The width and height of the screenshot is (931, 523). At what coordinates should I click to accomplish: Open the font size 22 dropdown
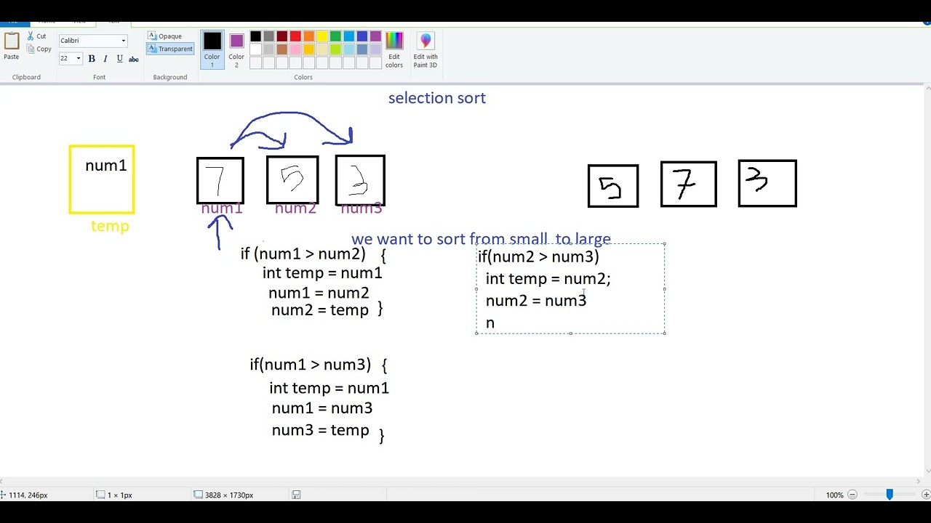coord(78,59)
